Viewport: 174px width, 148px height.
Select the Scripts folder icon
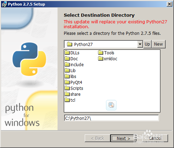click(x=67, y=88)
